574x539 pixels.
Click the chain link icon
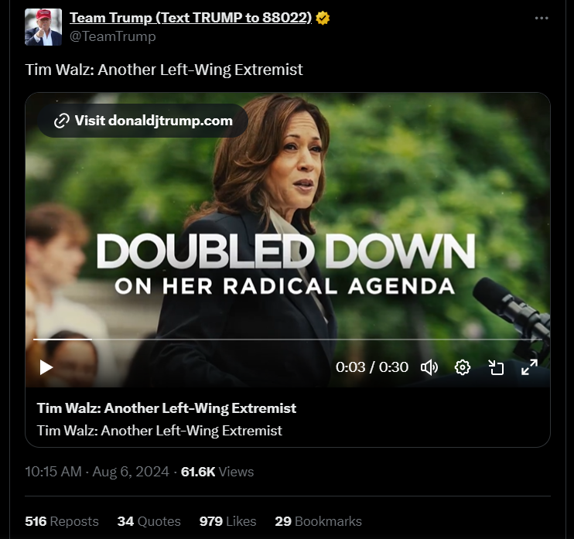pos(62,121)
